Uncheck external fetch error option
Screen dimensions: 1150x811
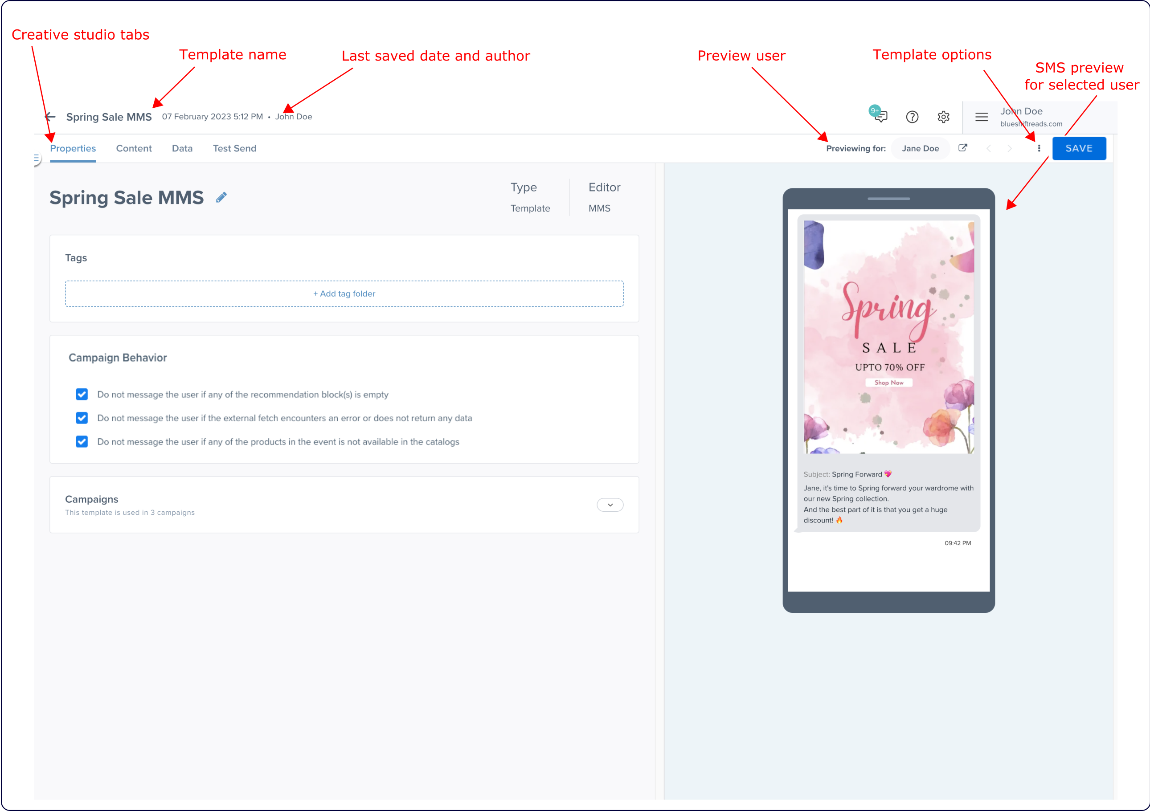click(82, 418)
